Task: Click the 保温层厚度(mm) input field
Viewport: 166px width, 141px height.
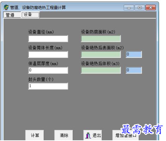Action: (48, 70)
